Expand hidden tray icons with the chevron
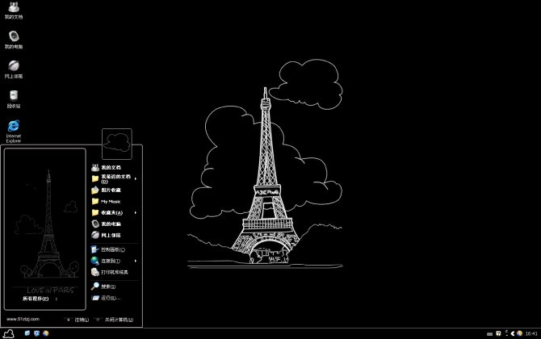 pos(513,333)
